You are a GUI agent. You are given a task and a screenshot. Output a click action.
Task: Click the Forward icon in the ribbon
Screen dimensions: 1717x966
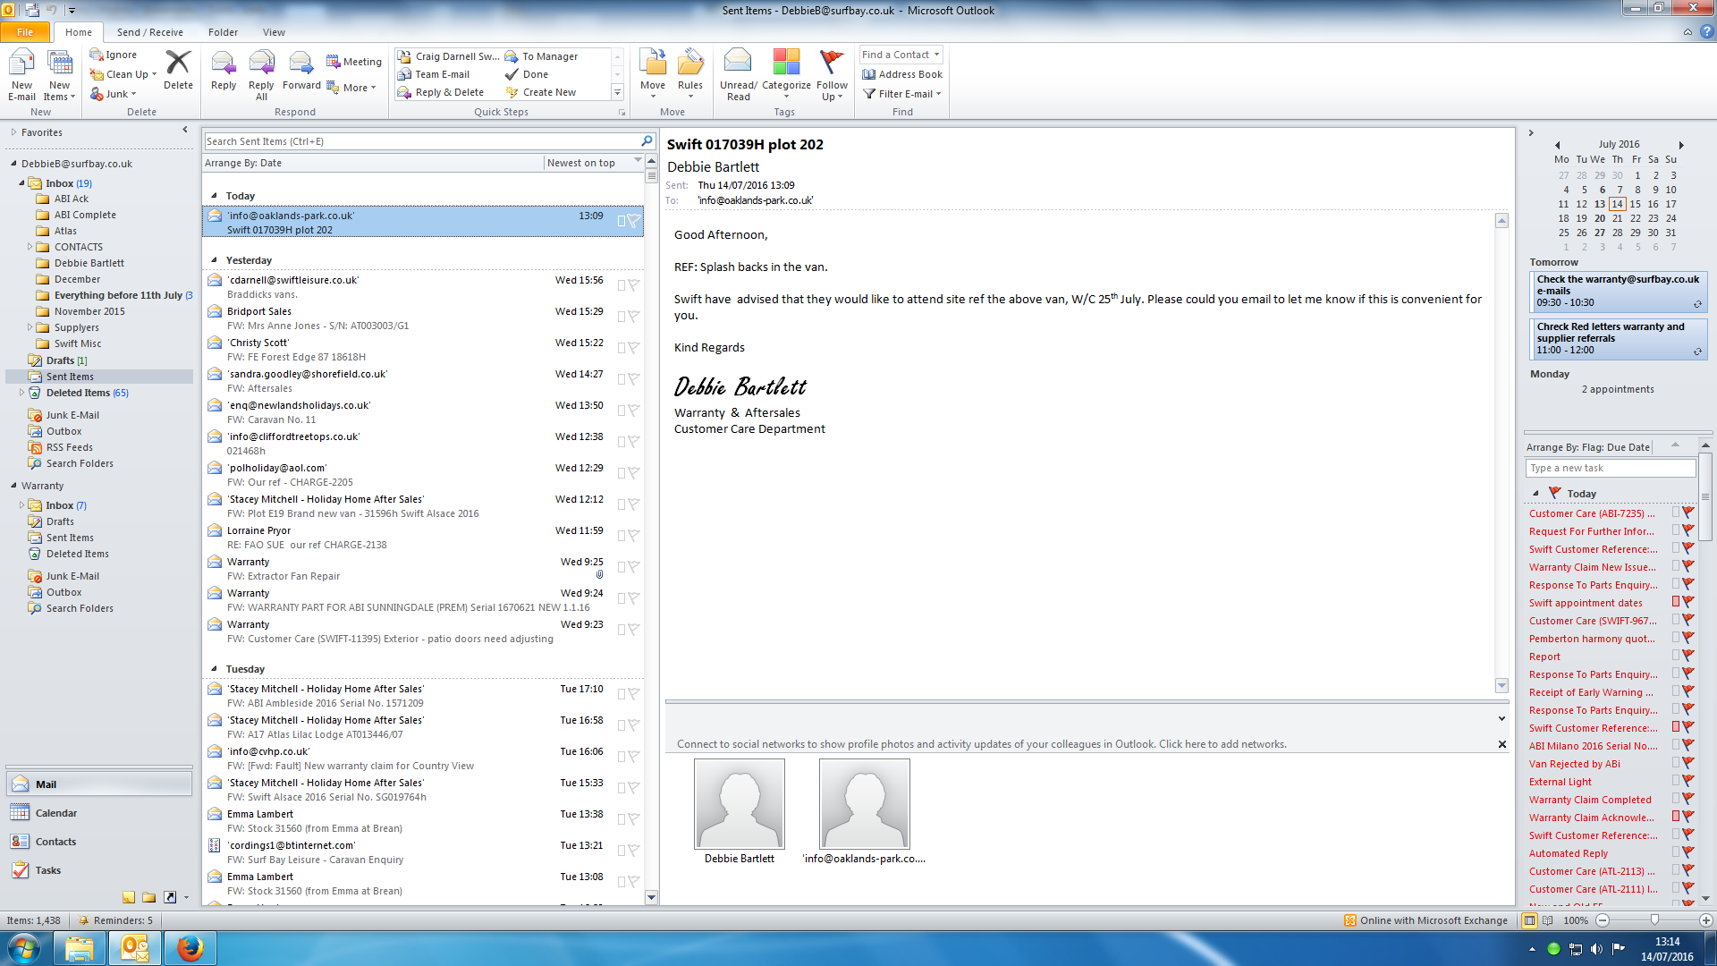coord(301,64)
